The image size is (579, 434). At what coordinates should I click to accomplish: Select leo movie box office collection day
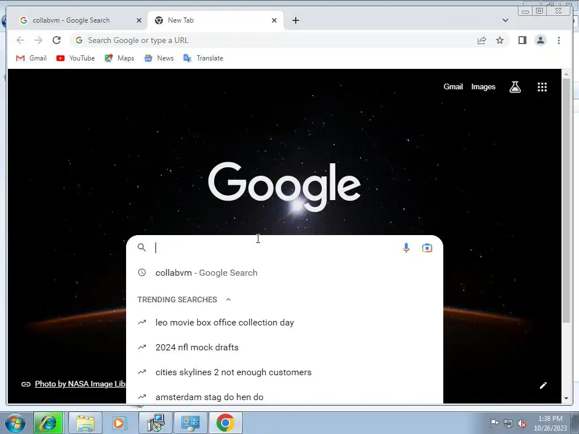coord(284,322)
